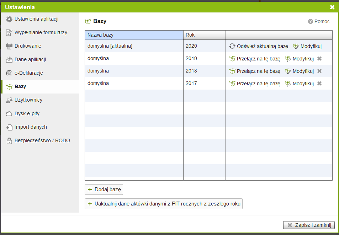The height and width of the screenshot is (235, 339).
Task: Click switch-database icon in the 2019 row
Action: [232, 59]
